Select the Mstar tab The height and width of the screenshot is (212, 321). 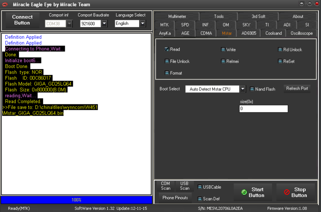(227, 33)
